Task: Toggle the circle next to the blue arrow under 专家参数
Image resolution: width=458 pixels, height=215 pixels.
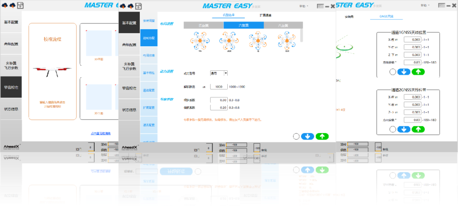Action: [296, 136]
